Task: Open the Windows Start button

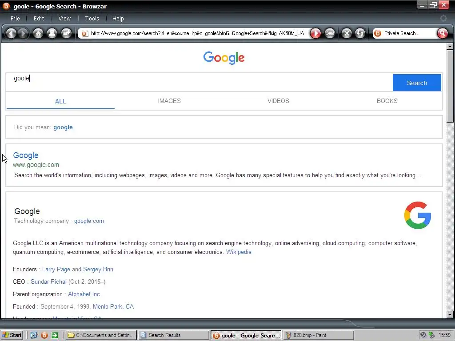Action: pyautogui.click(x=12, y=335)
